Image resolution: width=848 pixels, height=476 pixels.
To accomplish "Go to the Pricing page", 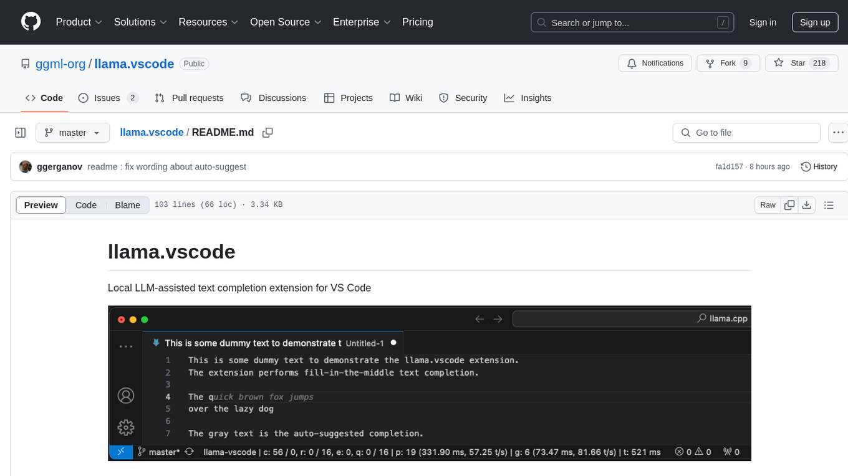I will [418, 22].
